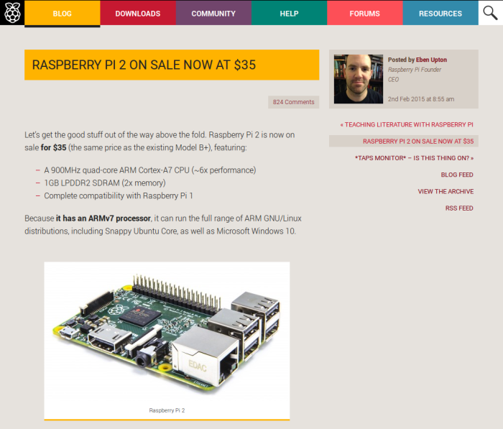This screenshot has width=503, height=429.
Task: Open the Taps Monitor next post link
Action: pyautogui.click(x=414, y=158)
